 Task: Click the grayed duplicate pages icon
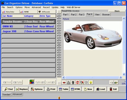click(86, 83)
